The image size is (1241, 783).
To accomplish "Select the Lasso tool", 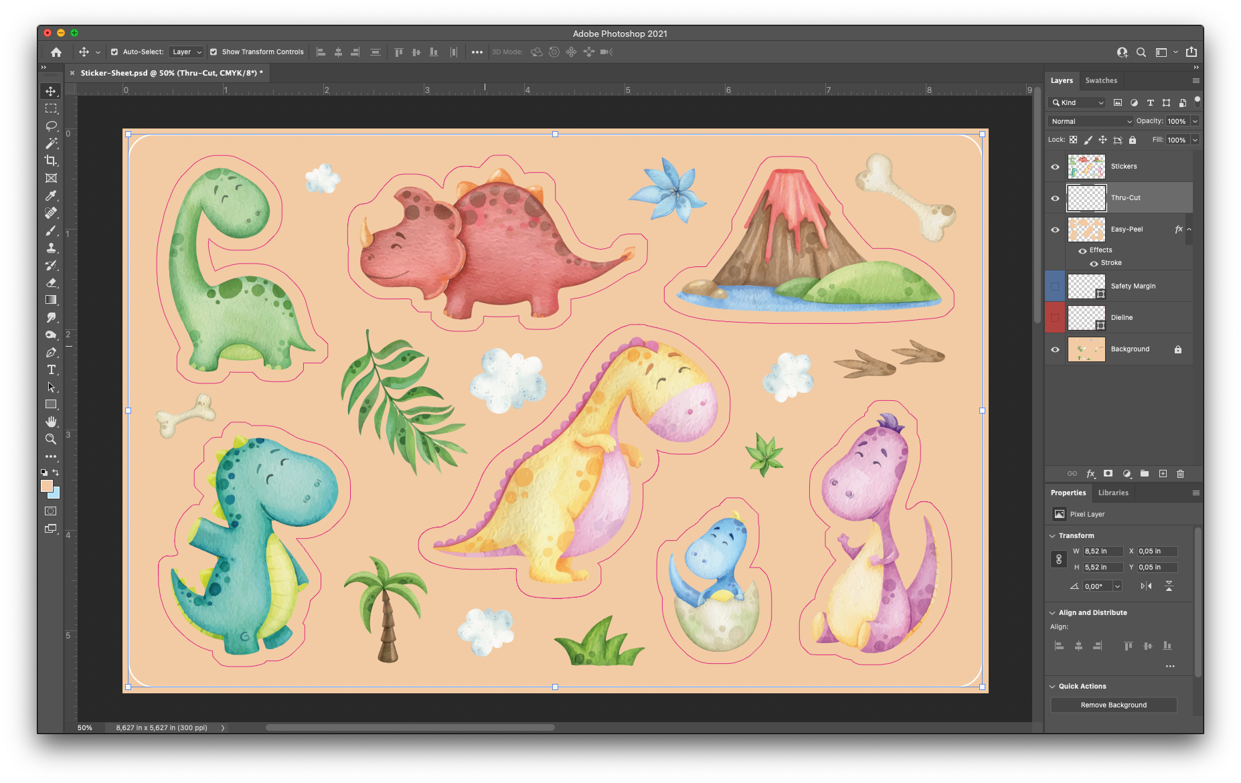I will tap(52, 126).
